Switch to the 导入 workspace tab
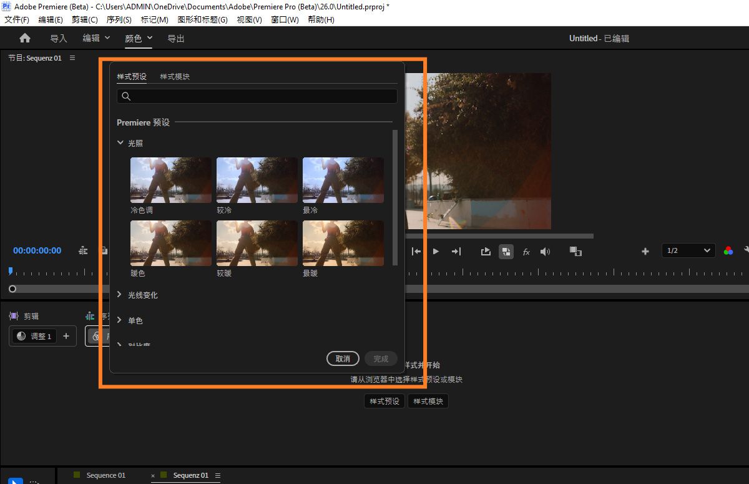The height and width of the screenshot is (484, 749). click(x=59, y=39)
